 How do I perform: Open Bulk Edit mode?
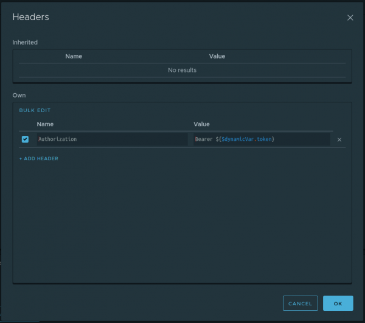35,110
